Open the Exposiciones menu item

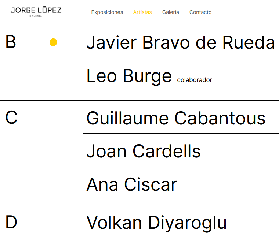(x=107, y=12)
